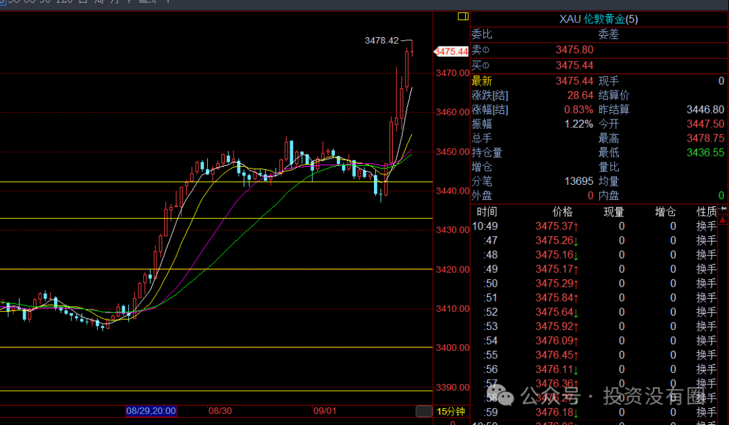
Task: Click the scroll-up arrow of the tick list
Action: pyautogui.click(x=723, y=220)
